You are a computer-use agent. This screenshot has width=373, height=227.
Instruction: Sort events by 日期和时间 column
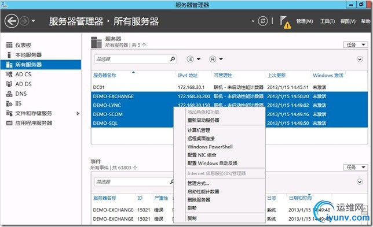(x=300, y=198)
